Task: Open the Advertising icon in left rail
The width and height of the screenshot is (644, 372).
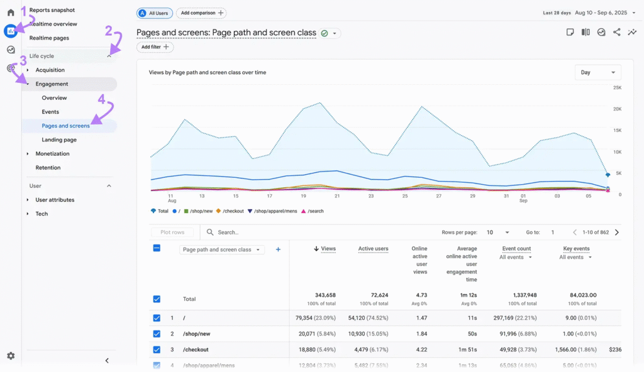Action: (11, 68)
